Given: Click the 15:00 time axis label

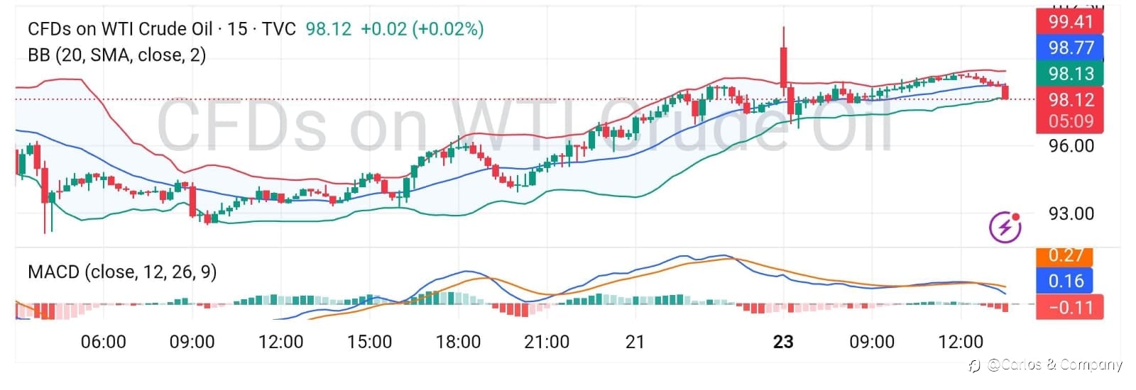Looking at the screenshot, I should [x=369, y=342].
